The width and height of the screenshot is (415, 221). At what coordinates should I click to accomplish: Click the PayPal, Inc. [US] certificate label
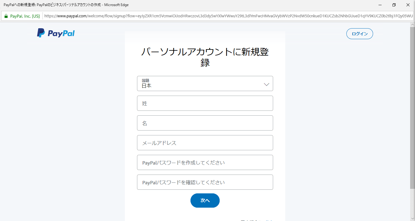[x=25, y=16]
